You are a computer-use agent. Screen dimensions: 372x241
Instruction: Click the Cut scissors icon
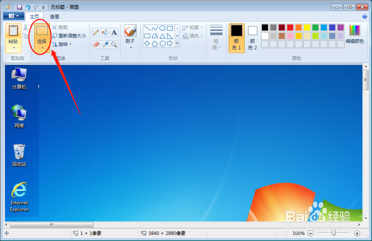pyautogui.click(x=25, y=27)
